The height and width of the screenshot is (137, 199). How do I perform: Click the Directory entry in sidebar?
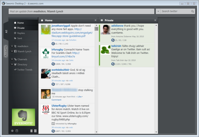20,65
